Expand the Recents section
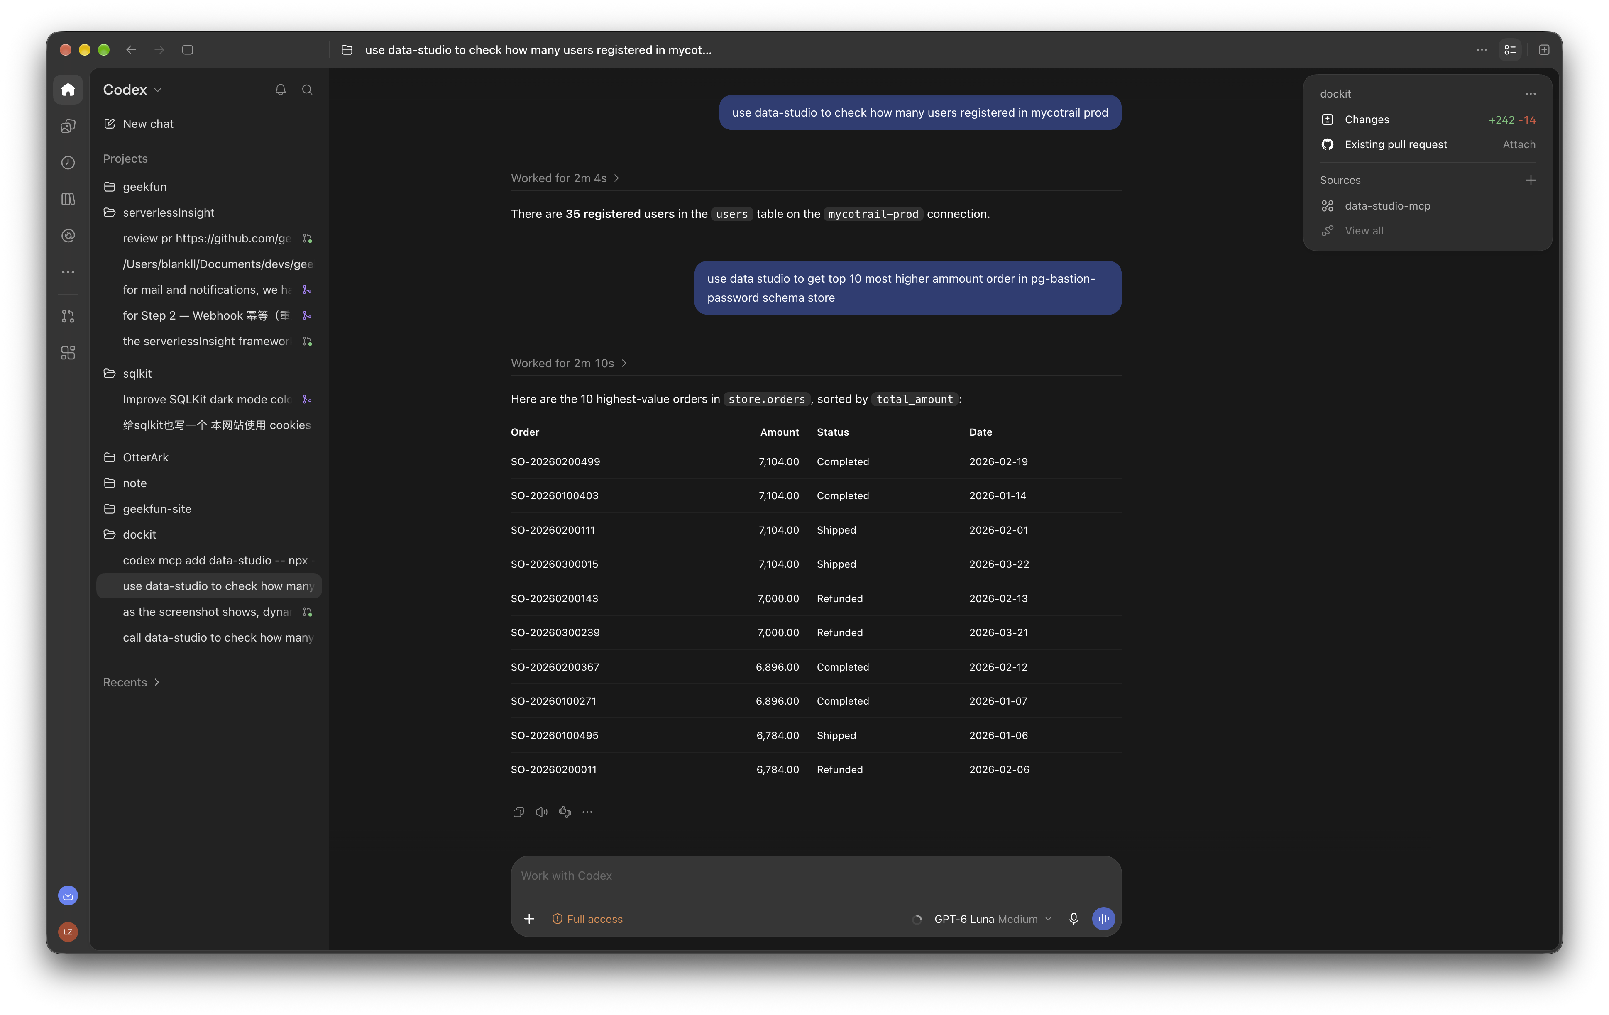 pyautogui.click(x=131, y=683)
